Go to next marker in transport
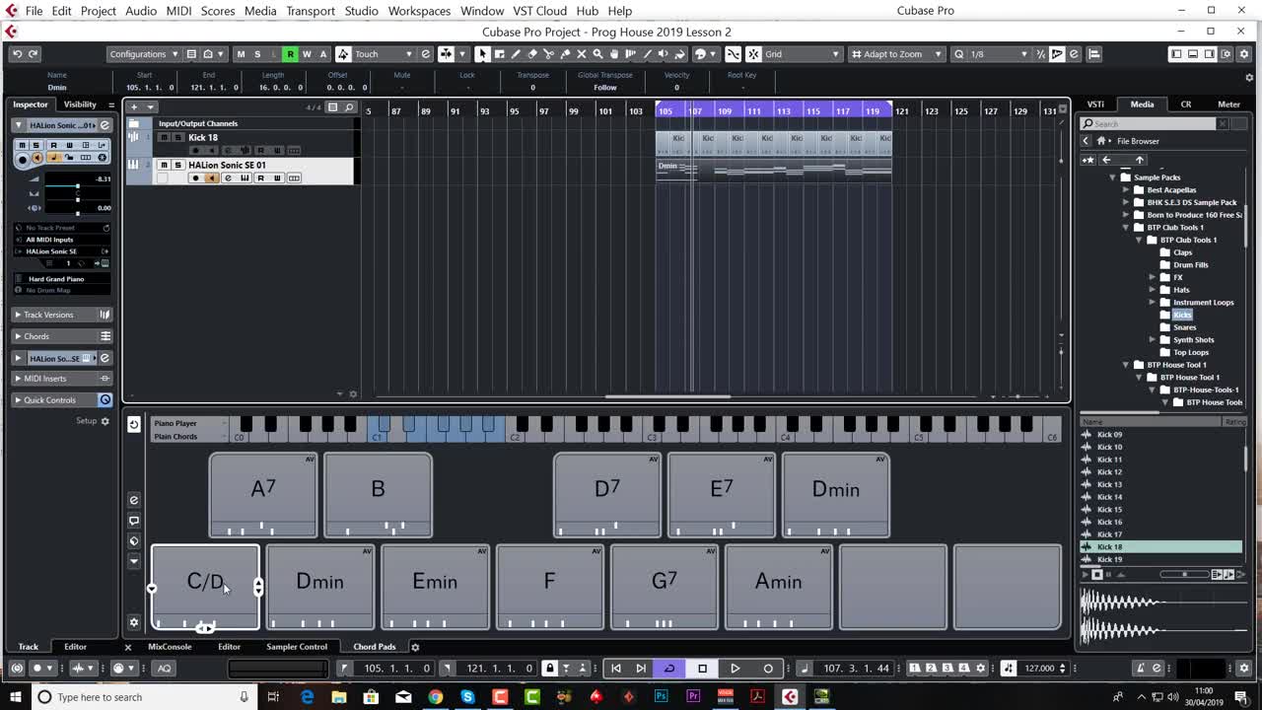Image resolution: width=1262 pixels, height=710 pixels. coord(641,669)
